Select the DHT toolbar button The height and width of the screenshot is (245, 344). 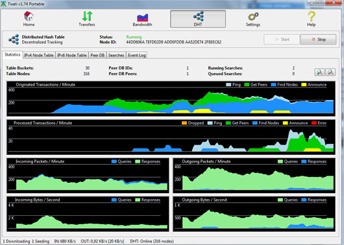click(198, 19)
